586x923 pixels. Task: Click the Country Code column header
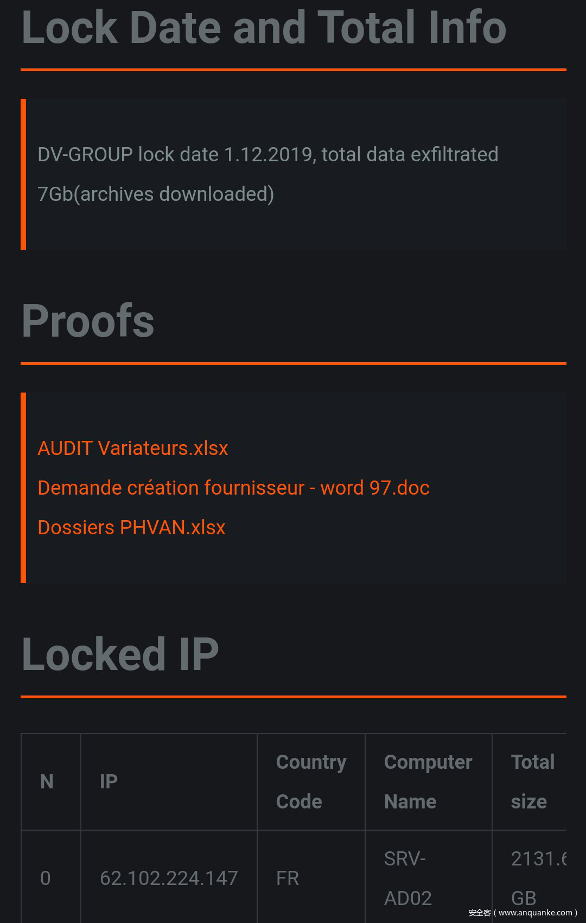pos(311,782)
